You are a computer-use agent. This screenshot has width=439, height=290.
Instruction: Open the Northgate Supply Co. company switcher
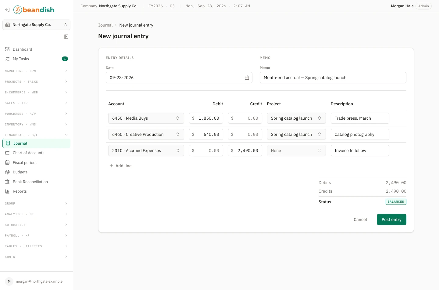pos(36,25)
